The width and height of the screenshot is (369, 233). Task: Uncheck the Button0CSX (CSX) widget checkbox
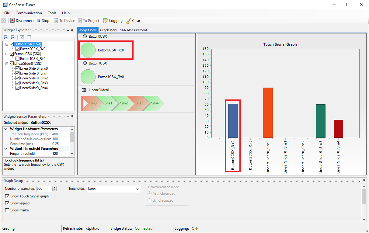(12, 44)
